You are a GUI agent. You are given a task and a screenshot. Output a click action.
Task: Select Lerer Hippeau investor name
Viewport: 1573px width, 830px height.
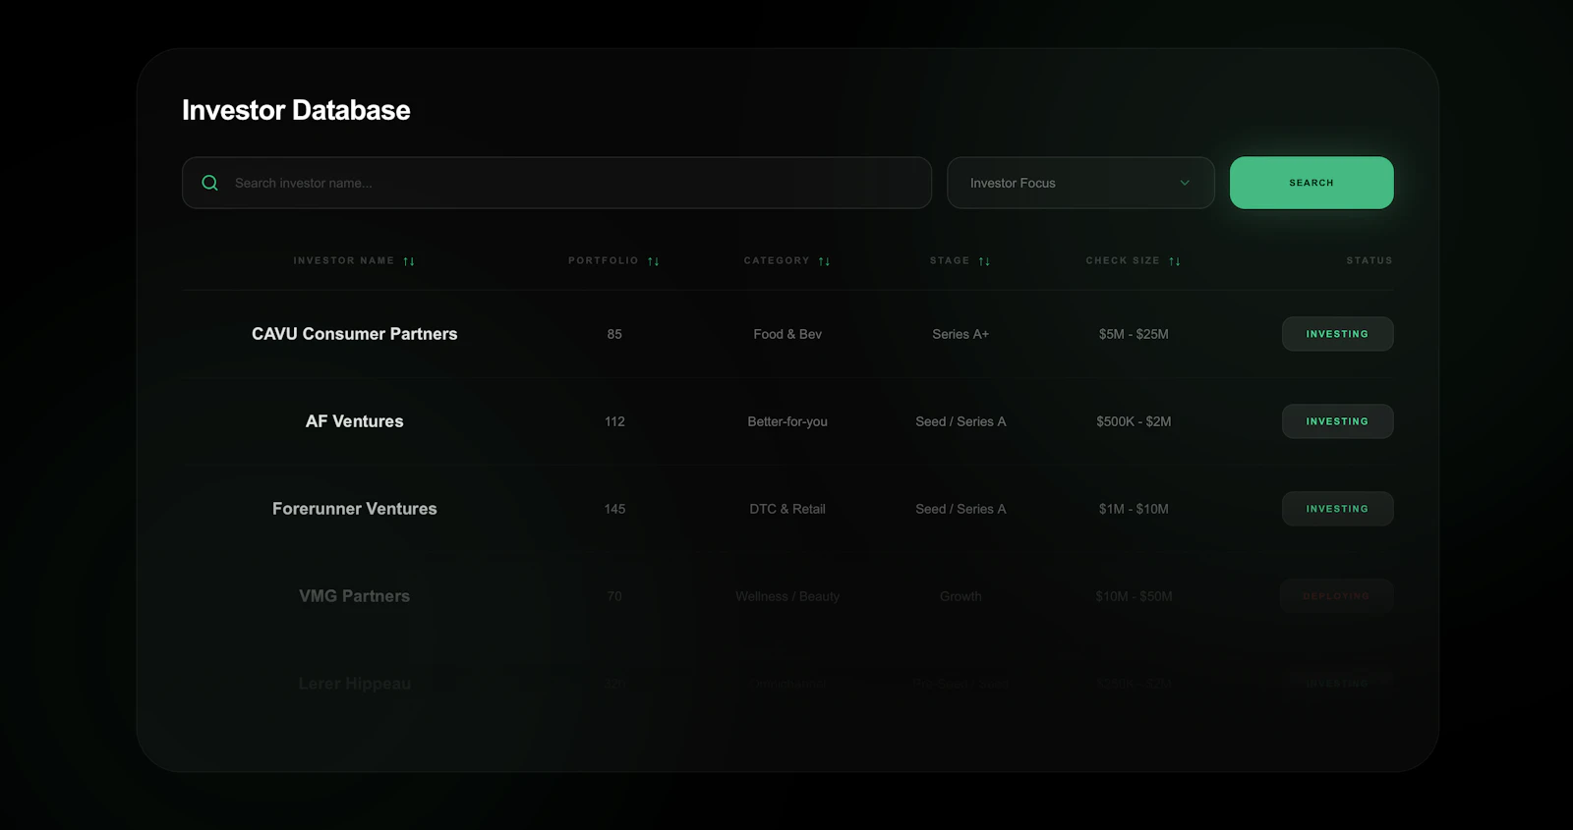(355, 684)
